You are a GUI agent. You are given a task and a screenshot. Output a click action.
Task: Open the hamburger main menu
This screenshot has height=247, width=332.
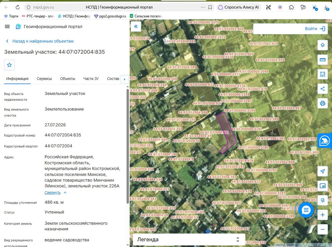7,27
